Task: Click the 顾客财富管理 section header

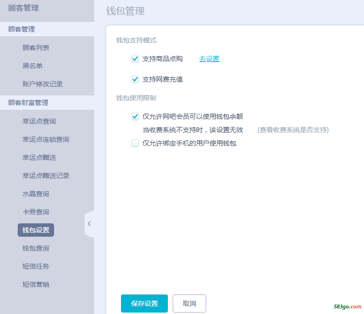Action: tap(47, 103)
